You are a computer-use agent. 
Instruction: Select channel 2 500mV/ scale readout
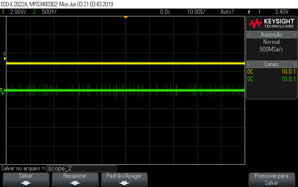point(49,12)
